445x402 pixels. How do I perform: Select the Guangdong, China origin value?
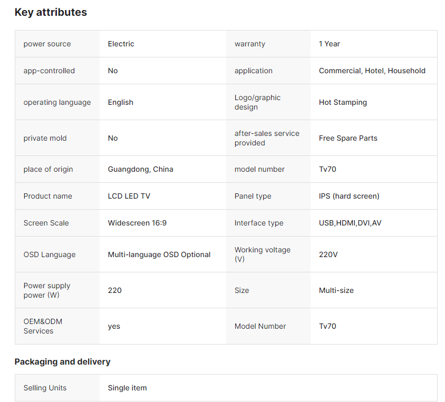click(x=140, y=169)
